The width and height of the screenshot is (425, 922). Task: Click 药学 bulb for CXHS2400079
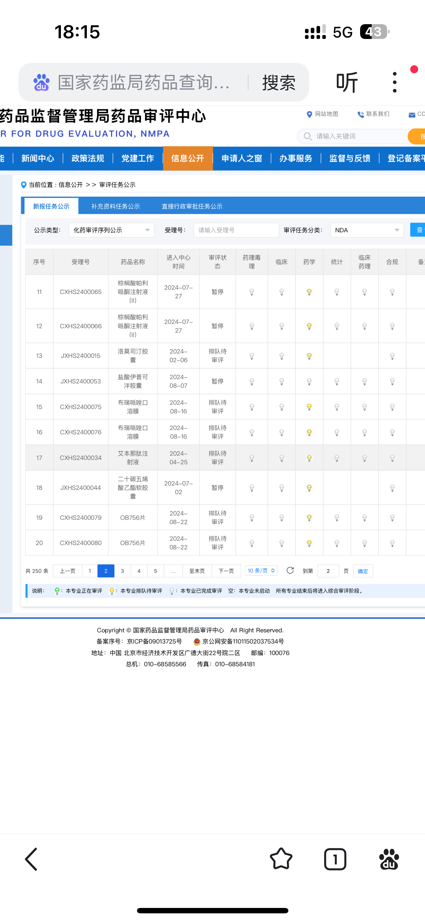309,518
